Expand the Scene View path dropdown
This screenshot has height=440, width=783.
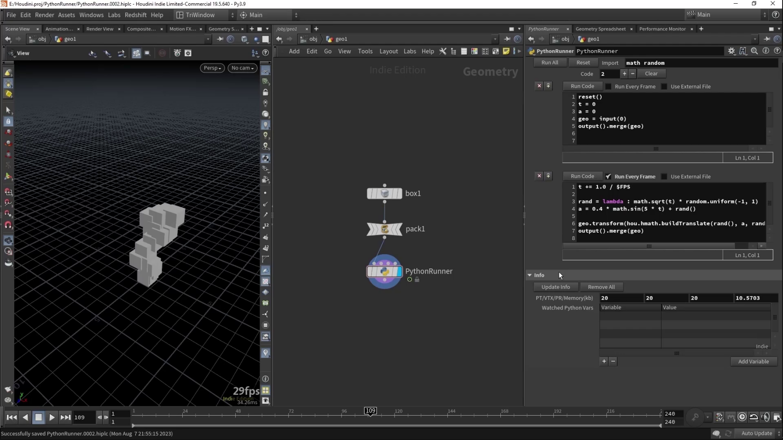208,39
